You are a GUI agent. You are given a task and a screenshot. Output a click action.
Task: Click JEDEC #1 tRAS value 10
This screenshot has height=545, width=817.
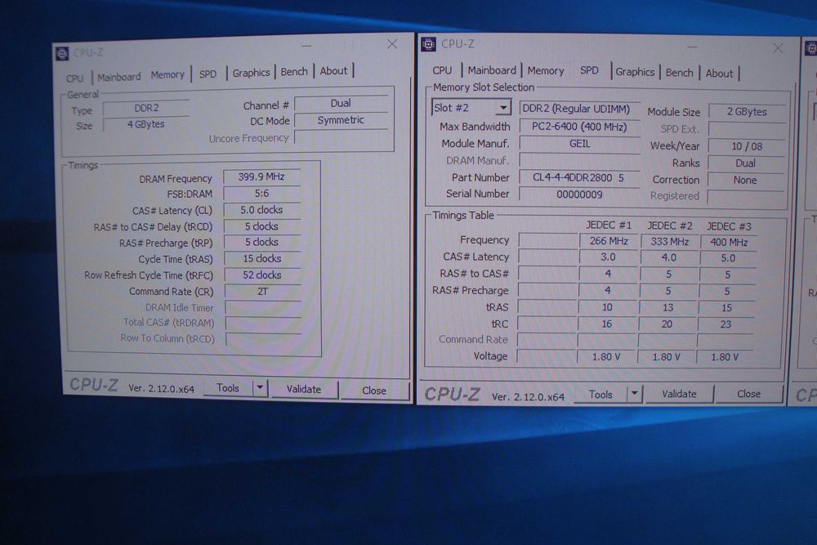[607, 307]
